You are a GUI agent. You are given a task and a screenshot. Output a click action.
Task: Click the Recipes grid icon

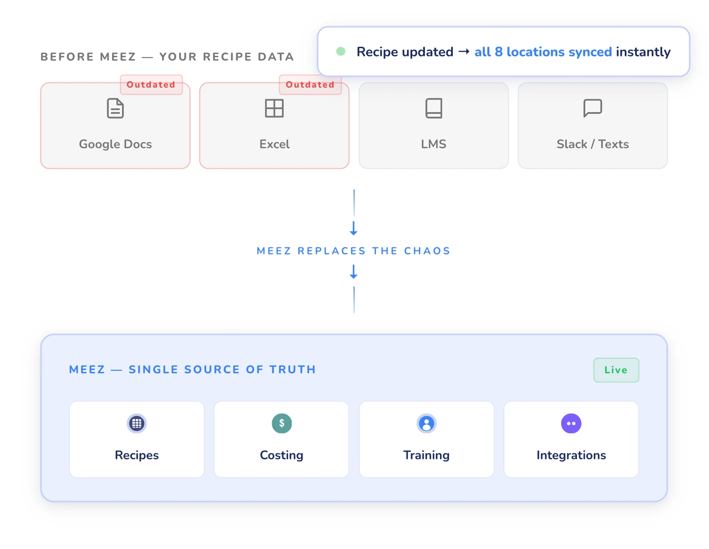(137, 424)
